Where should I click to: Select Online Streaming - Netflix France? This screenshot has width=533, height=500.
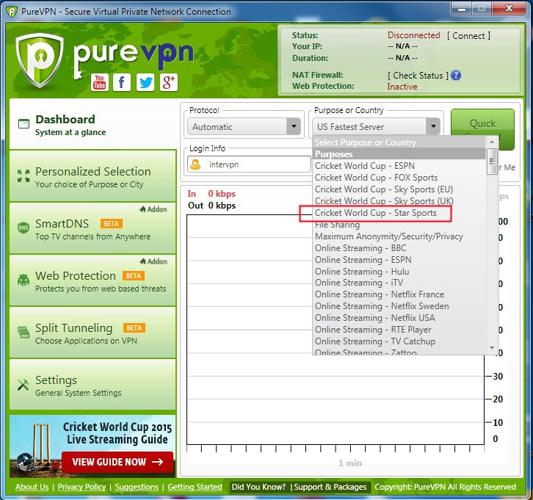pyautogui.click(x=399, y=294)
